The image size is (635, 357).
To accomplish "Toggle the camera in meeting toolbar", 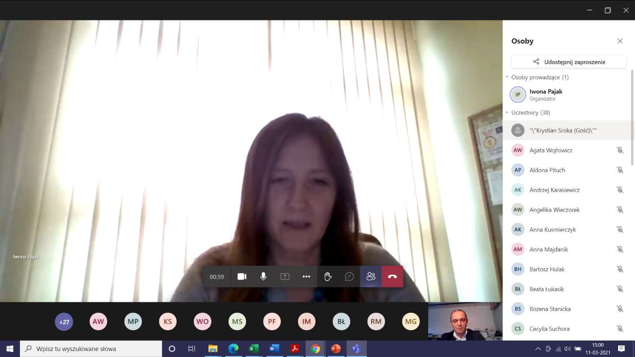I will (x=242, y=277).
